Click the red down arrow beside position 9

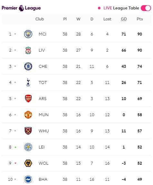pyautogui.click(x=15, y=163)
